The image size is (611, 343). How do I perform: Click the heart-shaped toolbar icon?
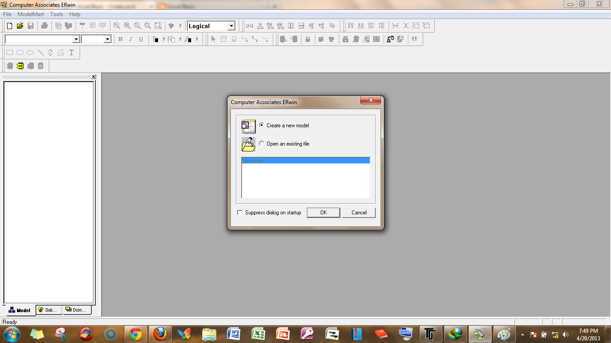(171, 26)
